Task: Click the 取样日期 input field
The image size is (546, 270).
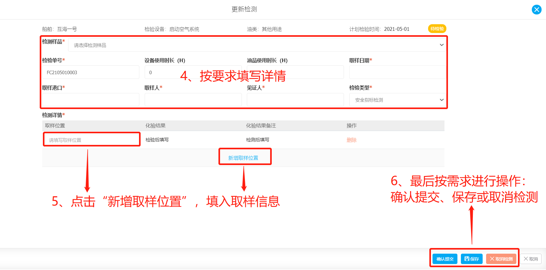Action: point(398,72)
